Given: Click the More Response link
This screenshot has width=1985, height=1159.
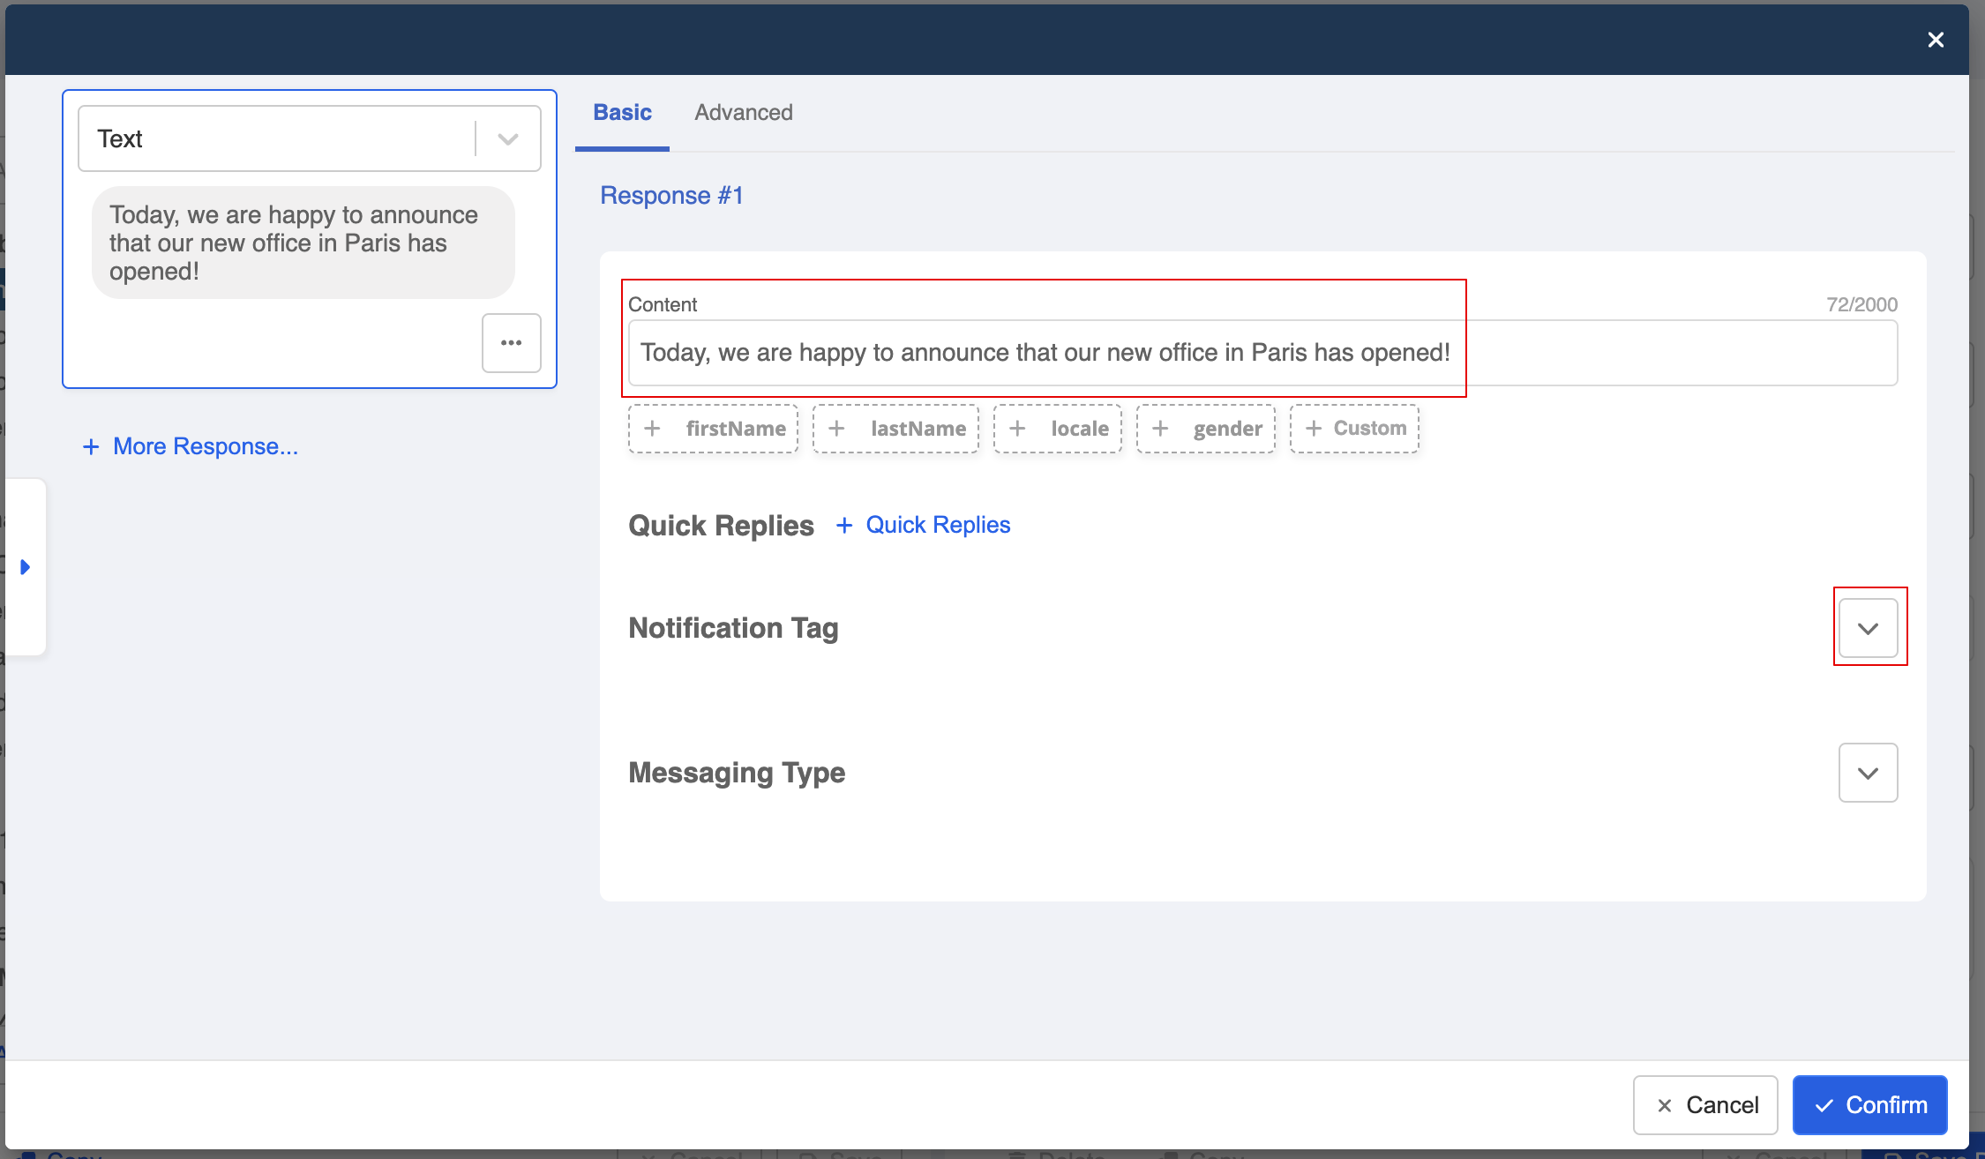Looking at the screenshot, I should coord(205,447).
